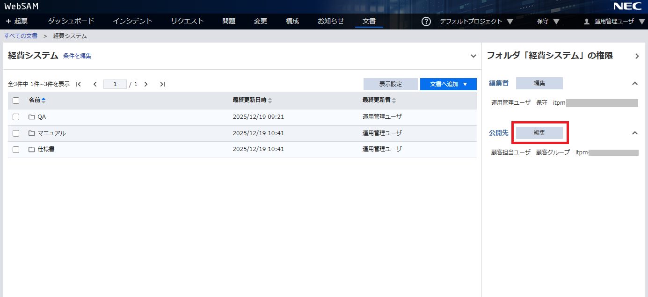Image resolution: width=648 pixels, height=297 pixels.
Task: Sort by 最終更新日時 column sort icon
Action: click(270, 100)
